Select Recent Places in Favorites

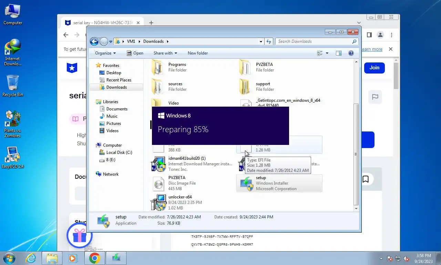(115, 80)
